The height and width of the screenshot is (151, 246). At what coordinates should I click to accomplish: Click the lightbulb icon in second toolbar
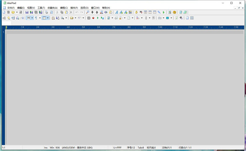coord(9,18)
